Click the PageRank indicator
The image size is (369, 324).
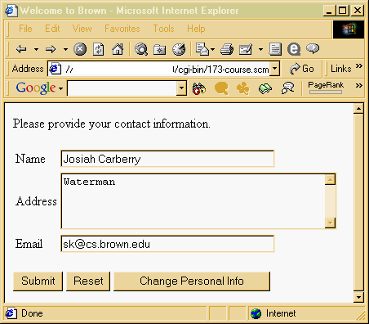click(326, 88)
